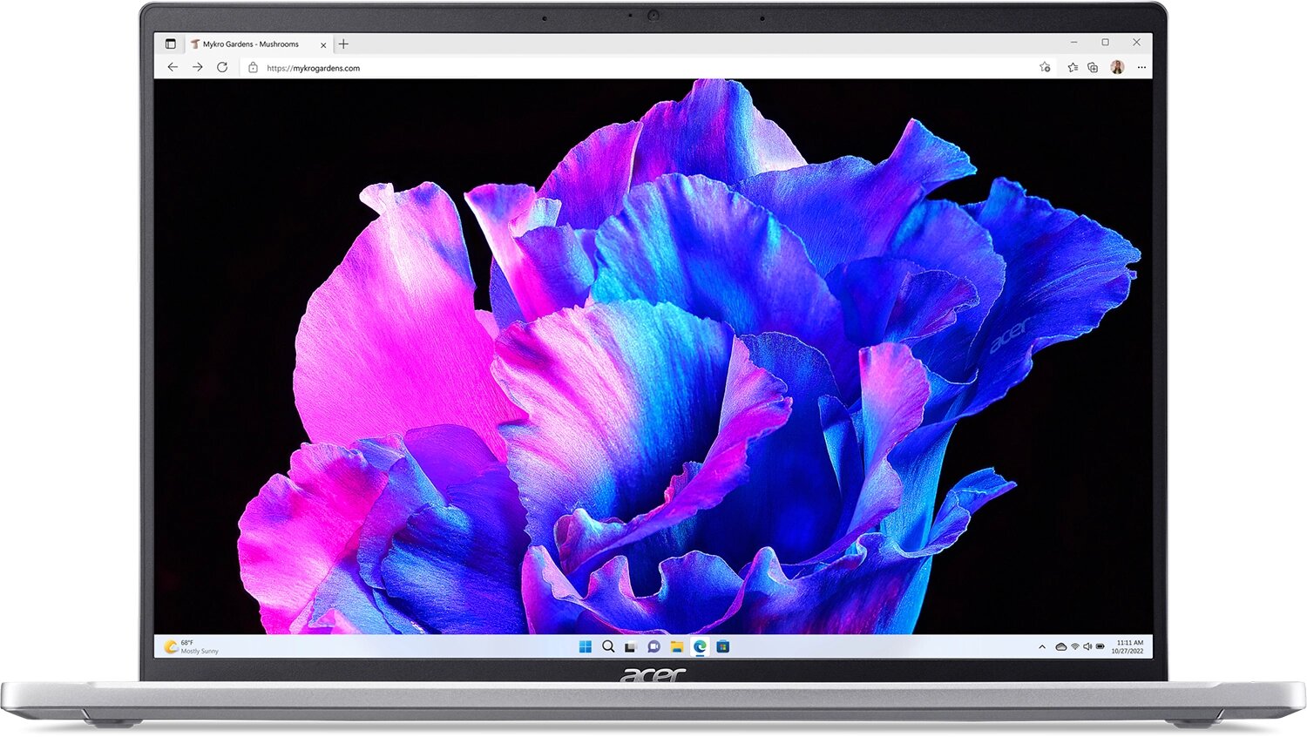
Task: Toggle the Wi-Fi status icon
Action: (1074, 646)
